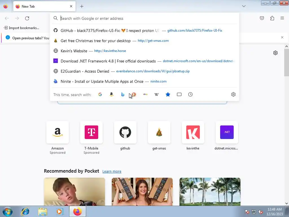This screenshot has width=289, height=217.
Task: Search this time with Bing icon
Action: pyautogui.click(x=123, y=94)
